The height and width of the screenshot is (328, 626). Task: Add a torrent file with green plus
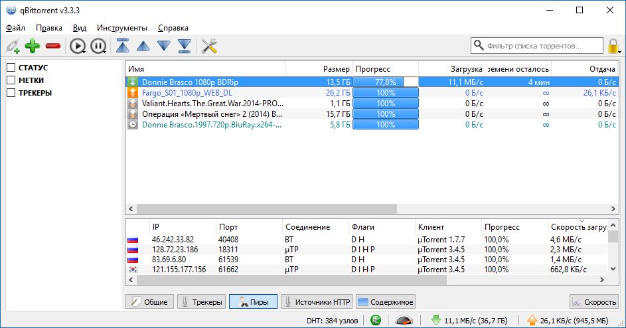point(33,46)
